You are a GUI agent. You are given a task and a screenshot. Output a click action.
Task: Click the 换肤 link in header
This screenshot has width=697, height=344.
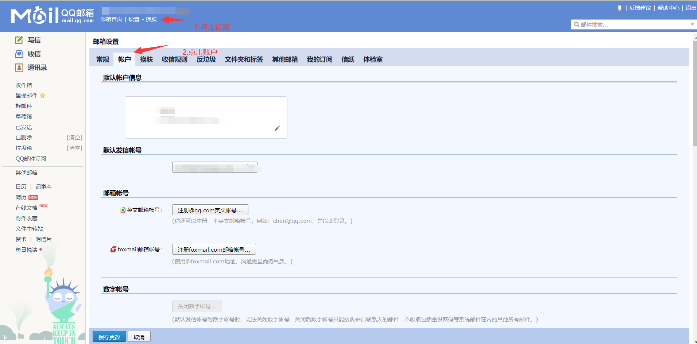tap(151, 19)
